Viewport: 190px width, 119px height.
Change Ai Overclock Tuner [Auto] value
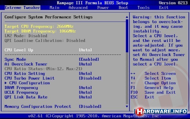coord(85,64)
